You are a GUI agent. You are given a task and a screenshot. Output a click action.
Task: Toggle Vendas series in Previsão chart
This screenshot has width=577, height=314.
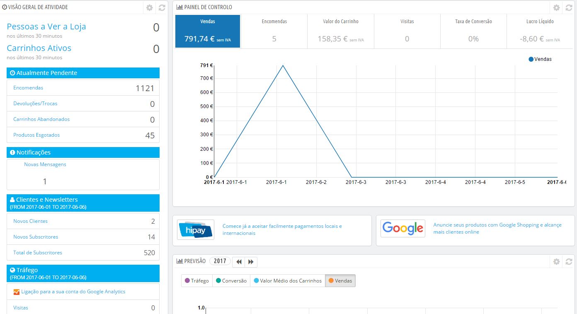(340, 281)
